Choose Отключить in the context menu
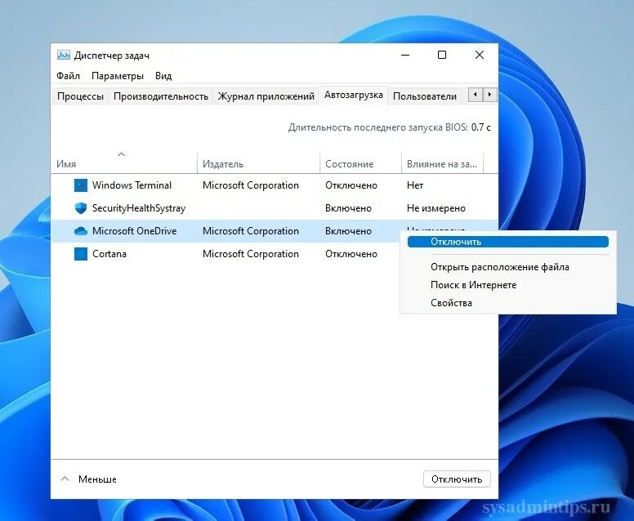 point(508,242)
